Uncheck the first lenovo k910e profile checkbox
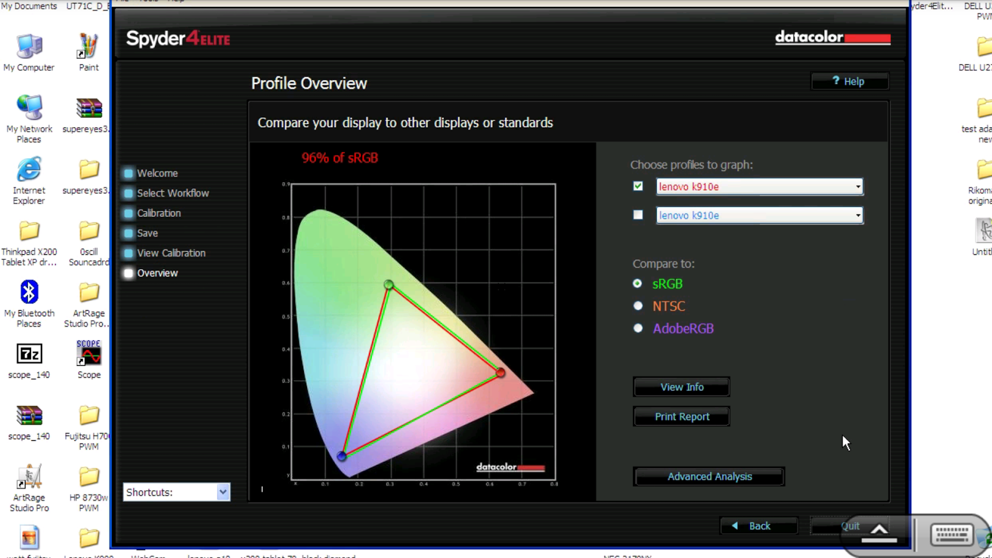Viewport: 992px width, 558px height. [638, 186]
